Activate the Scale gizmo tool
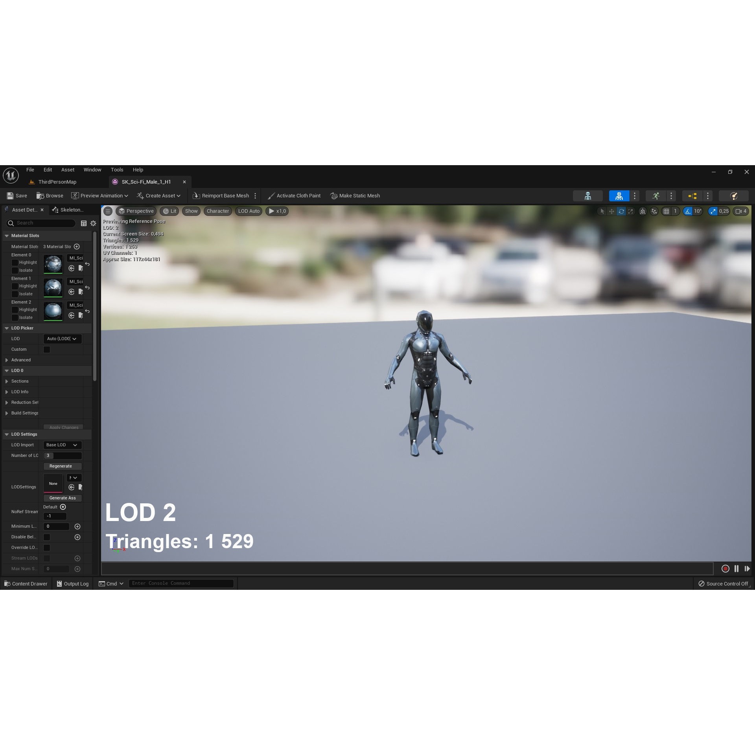The width and height of the screenshot is (755, 755). coord(631,211)
